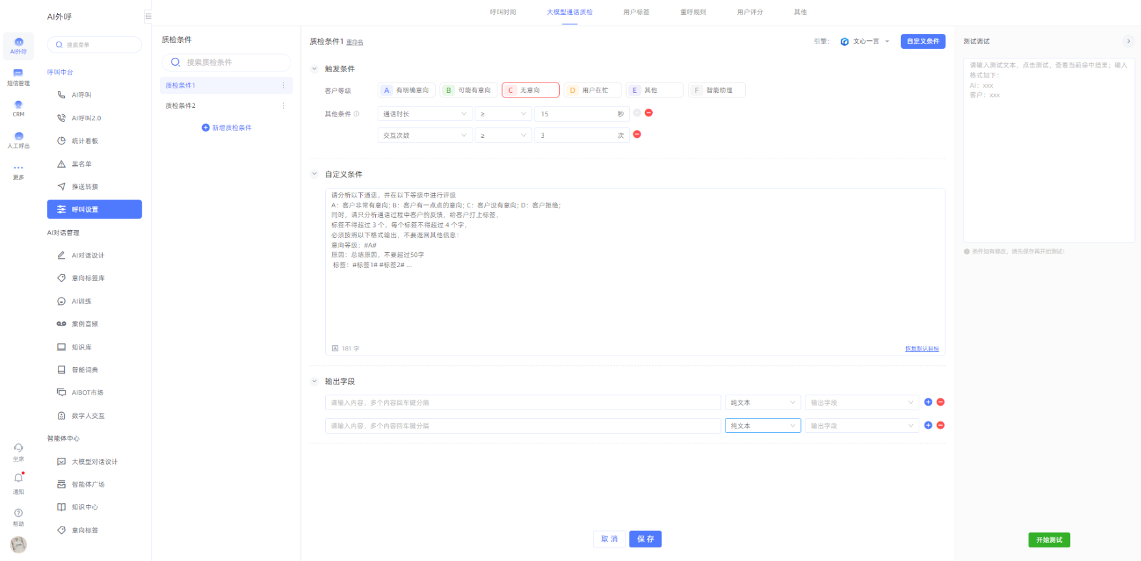The height and width of the screenshot is (561, 1141).
Task: Click the sidebar collapse icon beside AI外呼 title
Action: [x=148, y=16]
